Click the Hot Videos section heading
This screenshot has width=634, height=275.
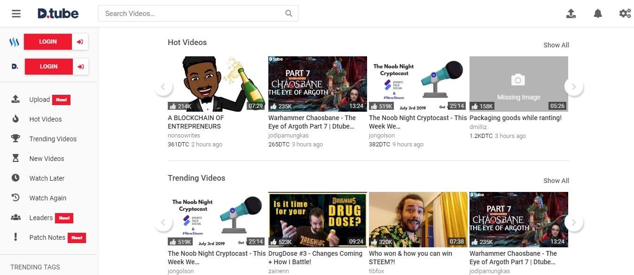click(187, 42)
